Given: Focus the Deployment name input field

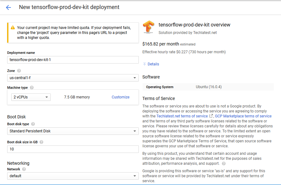Looking at the screenshot, I should click(73, 60).
